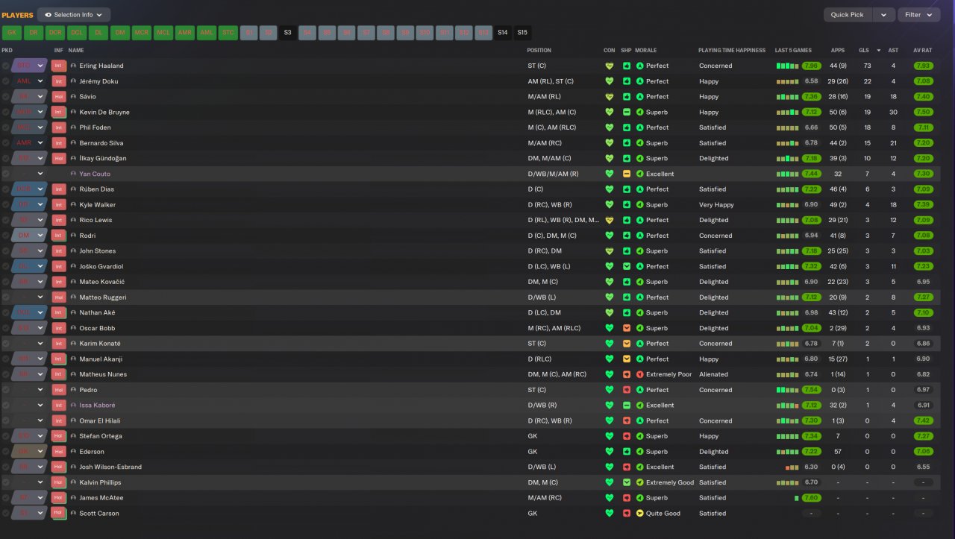Click the S15 substitute slot
This screenshot has height=539, width=955.
(x=522, y=33)
